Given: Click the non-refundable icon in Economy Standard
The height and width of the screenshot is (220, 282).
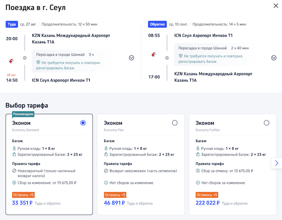Looking at the screenshot, I should [x=14, y=171].
